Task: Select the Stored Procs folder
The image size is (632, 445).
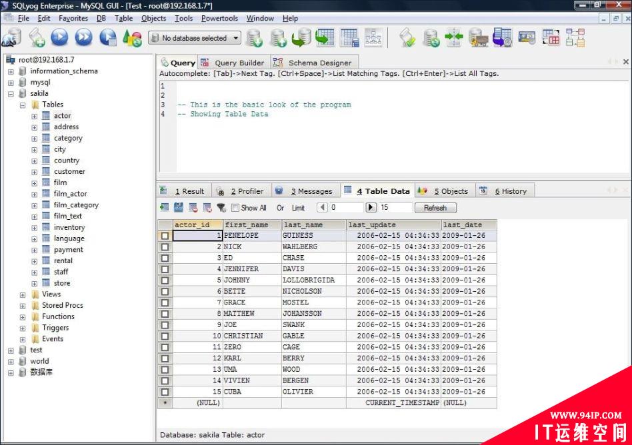Action: point(63,305)
